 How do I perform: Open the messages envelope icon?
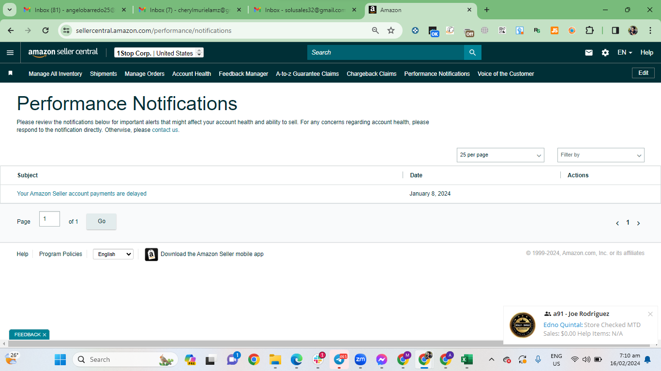(x=589, y=53)
